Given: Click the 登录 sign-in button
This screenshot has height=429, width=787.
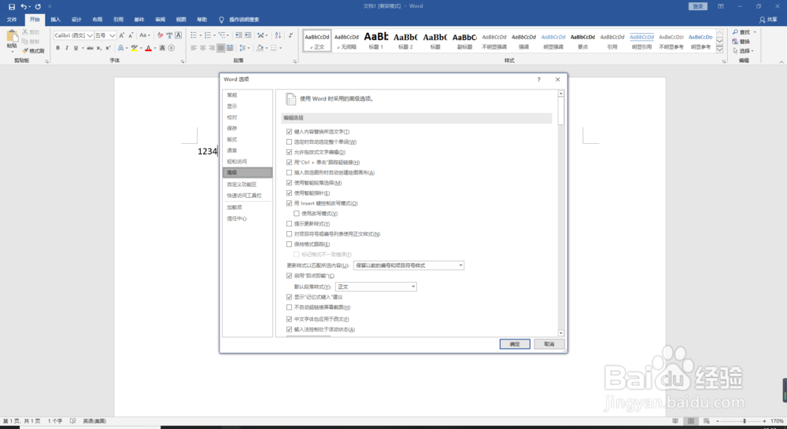Looking at the screenshot, I should 697,6.
